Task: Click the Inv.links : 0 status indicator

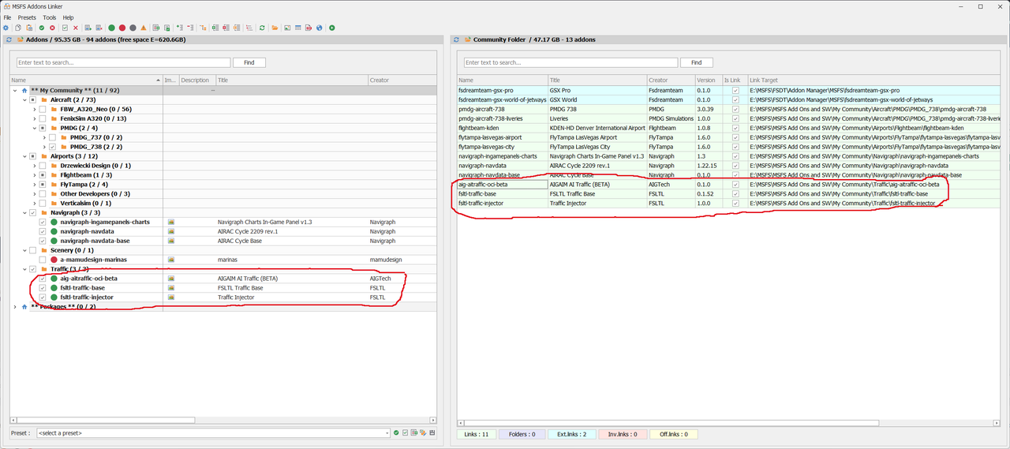Action: [x=623, y=434]
